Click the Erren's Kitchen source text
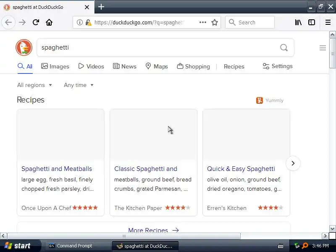This screenshot has width=336, height=252. (x=227, y=208)
